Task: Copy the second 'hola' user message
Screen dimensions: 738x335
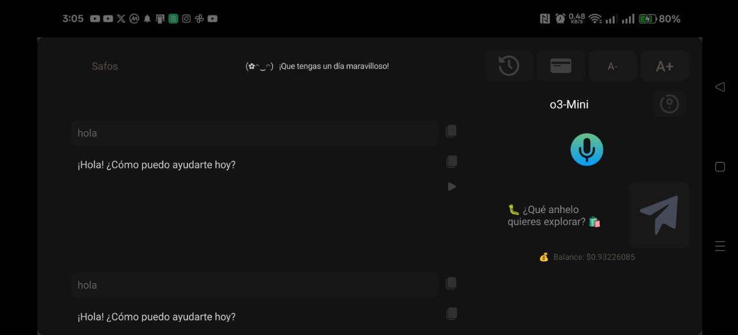Action: 451,283
